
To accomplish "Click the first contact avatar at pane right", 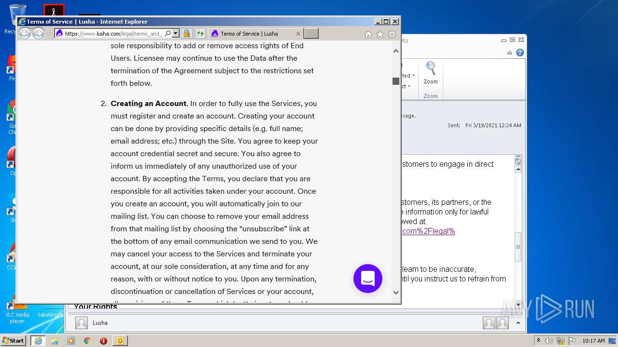I will click(489, 323).
